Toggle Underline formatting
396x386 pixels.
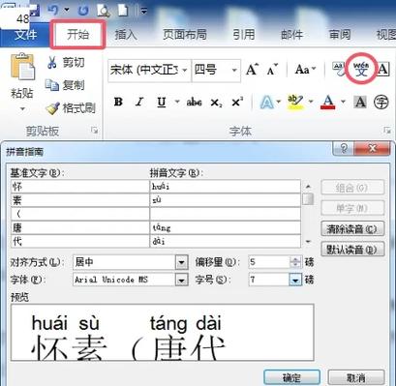162,103
